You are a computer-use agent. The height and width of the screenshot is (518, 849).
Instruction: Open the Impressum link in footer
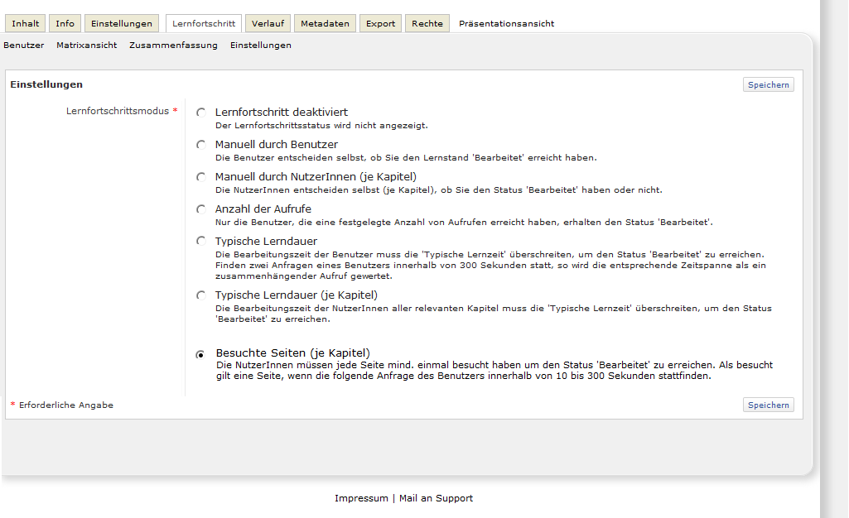point(361,498)
